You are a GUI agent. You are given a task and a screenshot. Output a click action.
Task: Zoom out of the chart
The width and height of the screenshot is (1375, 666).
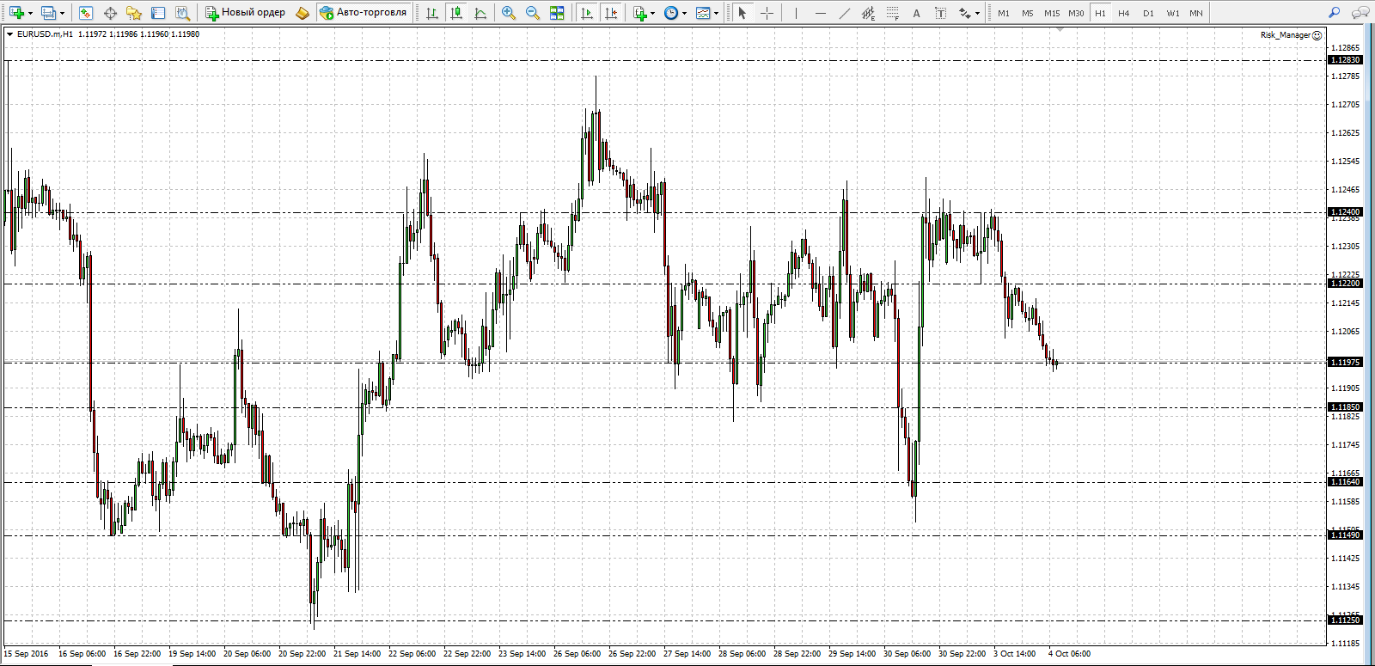pyautogui.click(x=533, y=13)
